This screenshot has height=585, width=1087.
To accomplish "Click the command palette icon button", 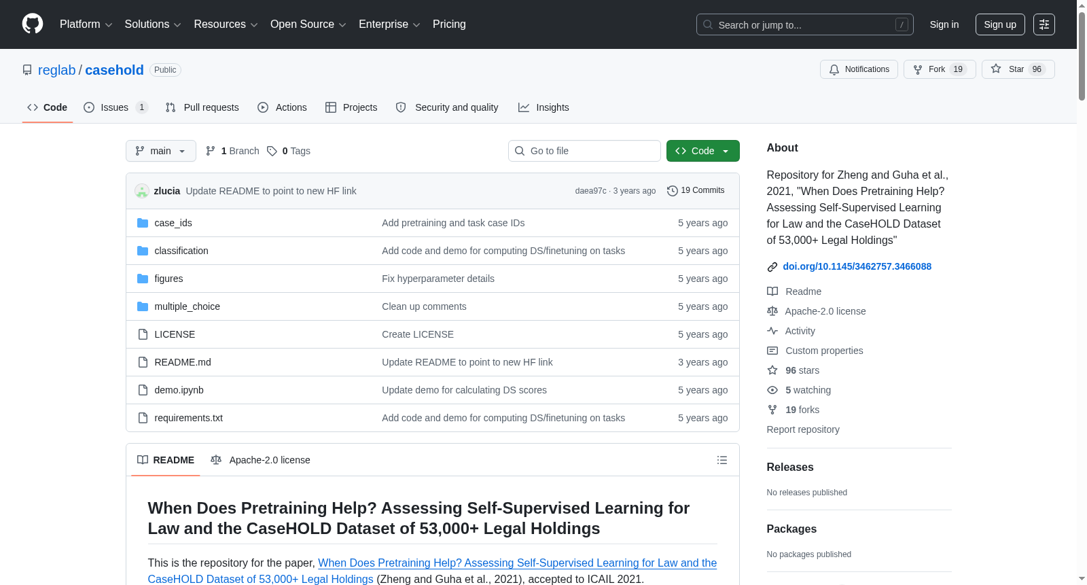I will click(x=1044, y=24).
